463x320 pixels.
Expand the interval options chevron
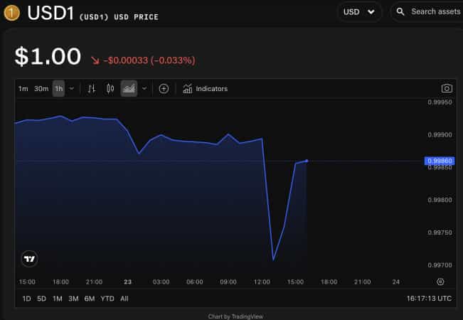click(72, 89)
